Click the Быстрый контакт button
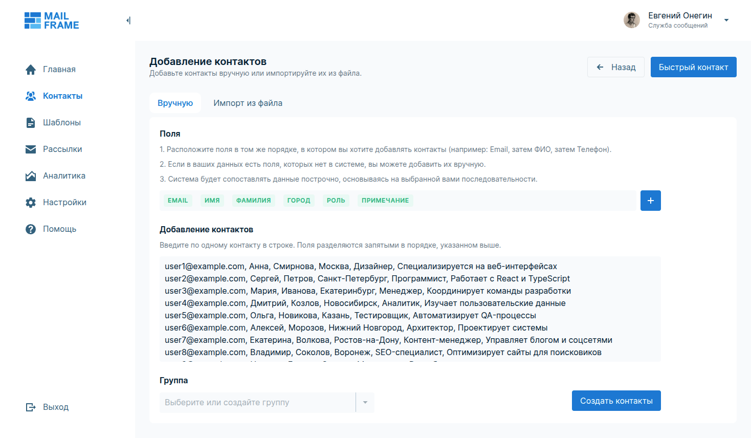The width and height of the screenshot is (751, 438). (693, 68)
